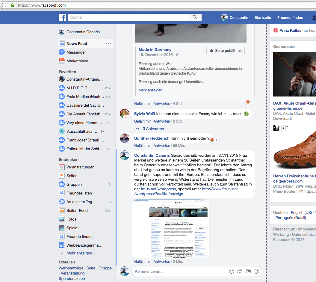Reply to Günther Hedderich's comment

coord(162,146)
